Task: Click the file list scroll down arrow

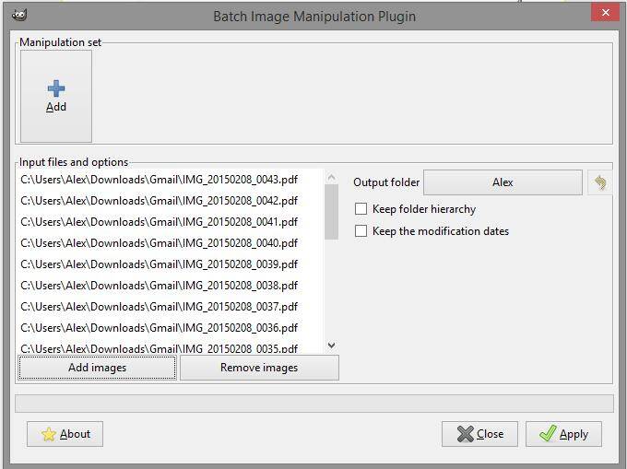Action: tap(331, 346)
